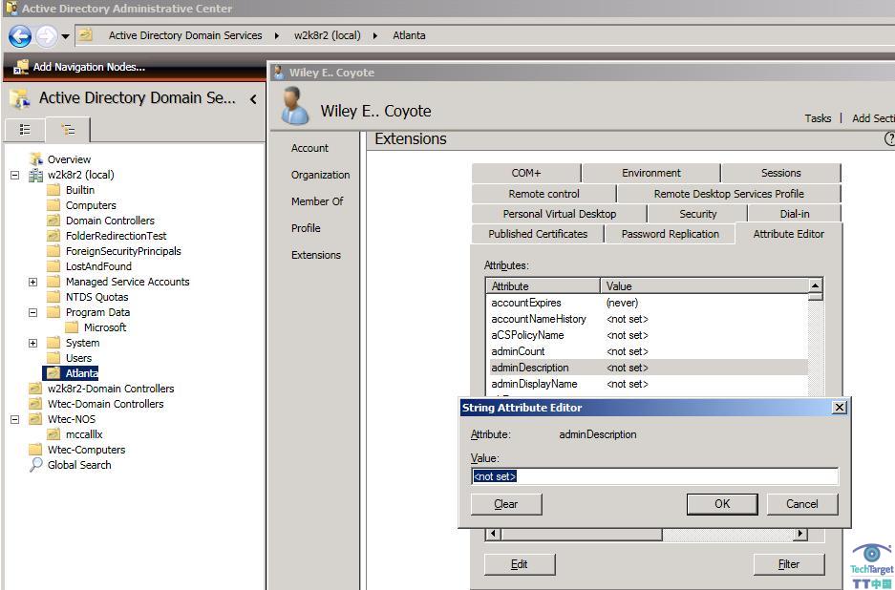895x590 pixels.
Task: Select the Atlanta OU icon
Action: click(x=53, y=373)
